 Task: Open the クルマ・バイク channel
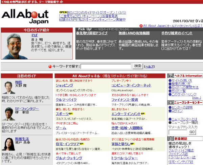[x=66, y=100]
